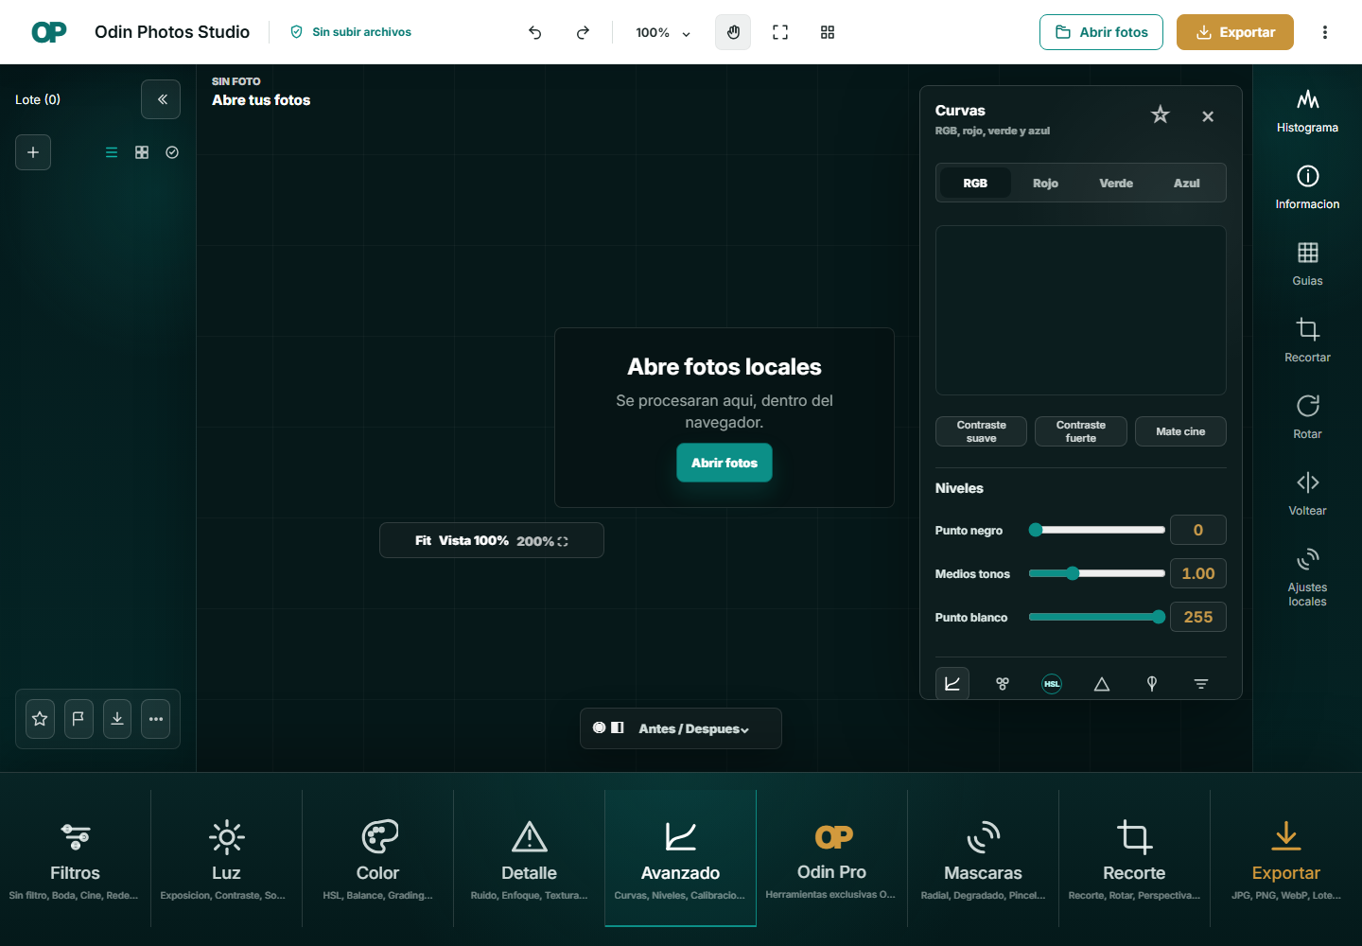
Task: Switch batch to thumbnail grid view
Action: [142, 152]
